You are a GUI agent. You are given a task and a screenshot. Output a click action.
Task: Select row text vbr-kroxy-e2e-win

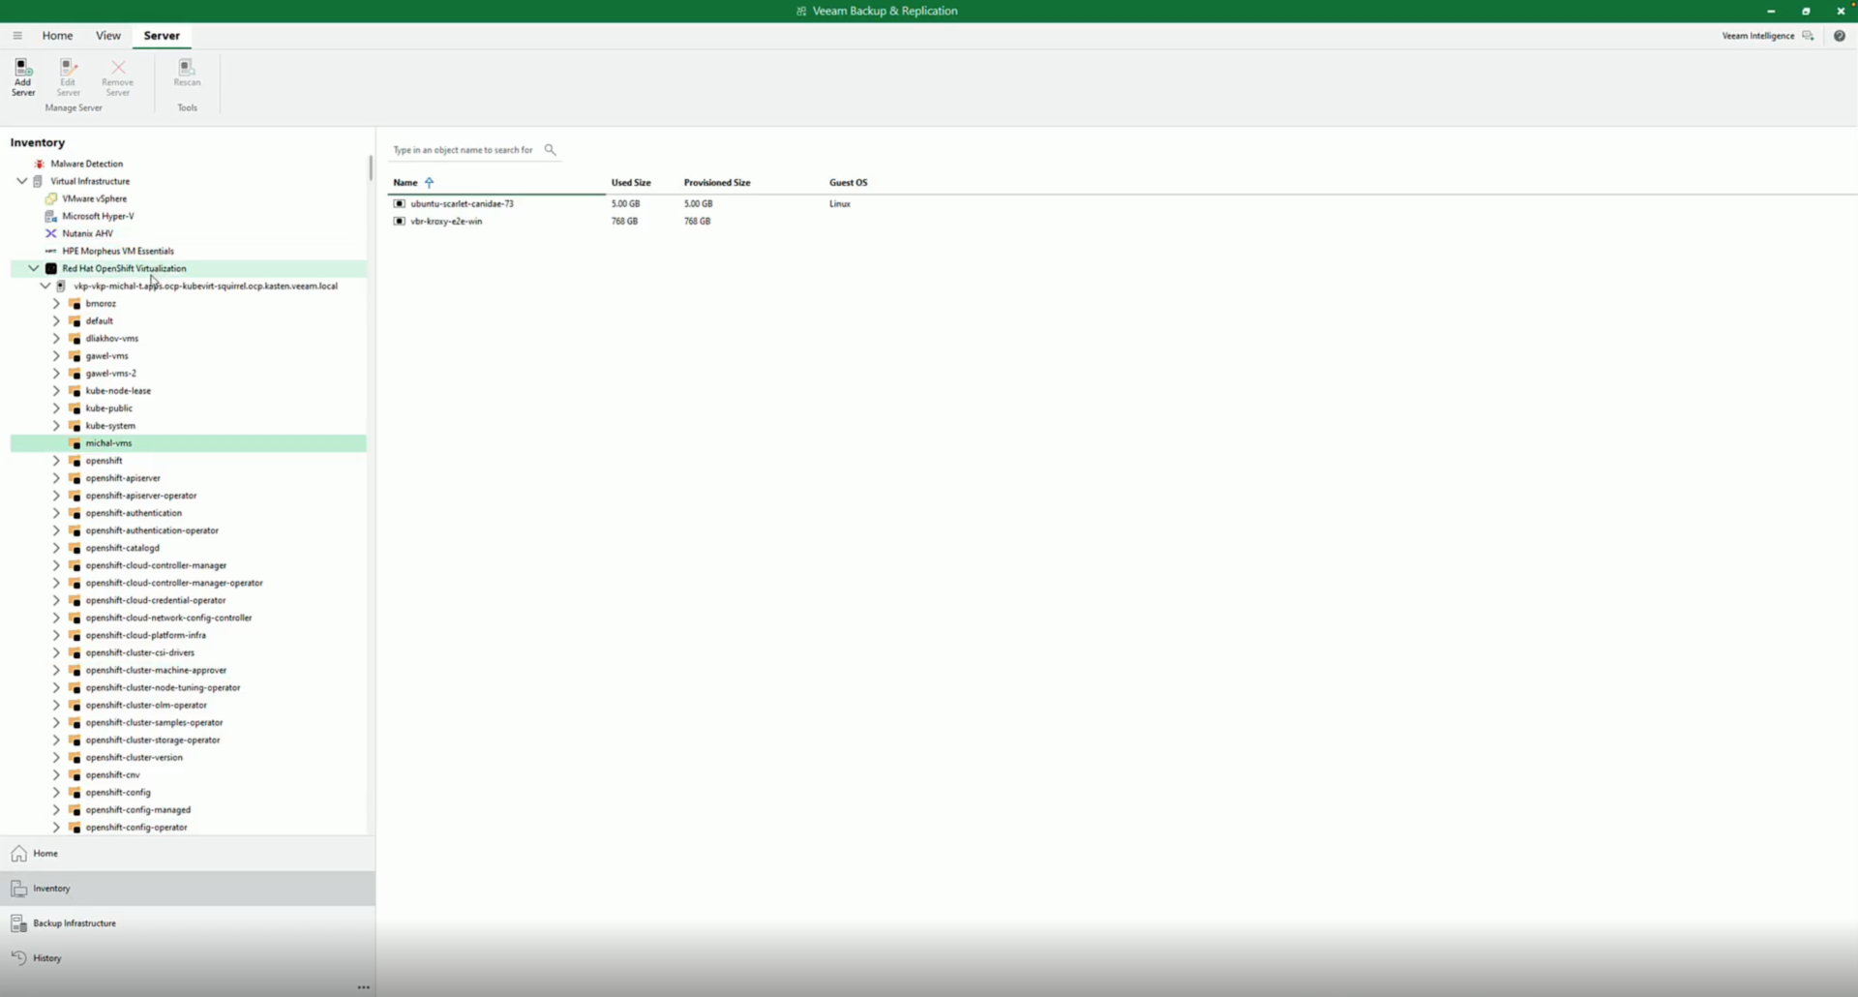coord(446,222)
